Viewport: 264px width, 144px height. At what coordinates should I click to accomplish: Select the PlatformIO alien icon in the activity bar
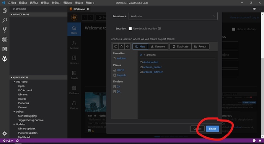tap(5, 59)
